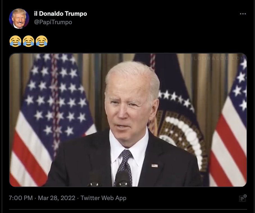Open the three-dot More menu on the tweet
Image resolution: width=255 pixels, height=213 pixels.
point(243,14)
